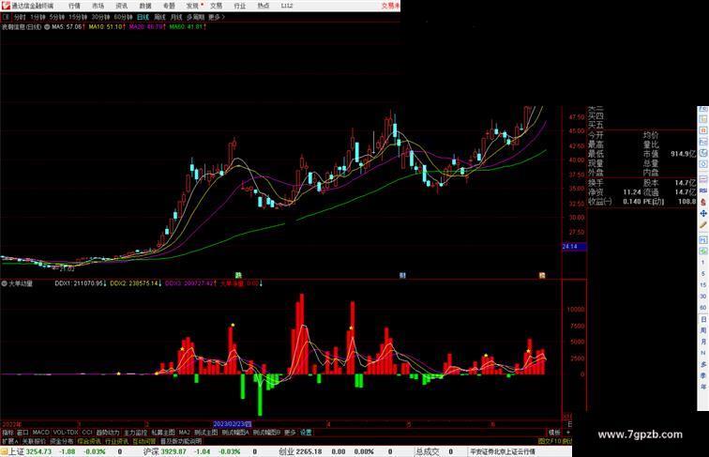Screen dimensions: 709x457
Task: Click the round settings icon before MA5
Action: 47,27
